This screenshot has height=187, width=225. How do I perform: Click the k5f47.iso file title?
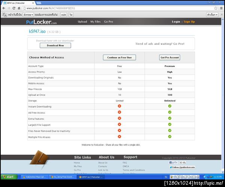point(37,31)
